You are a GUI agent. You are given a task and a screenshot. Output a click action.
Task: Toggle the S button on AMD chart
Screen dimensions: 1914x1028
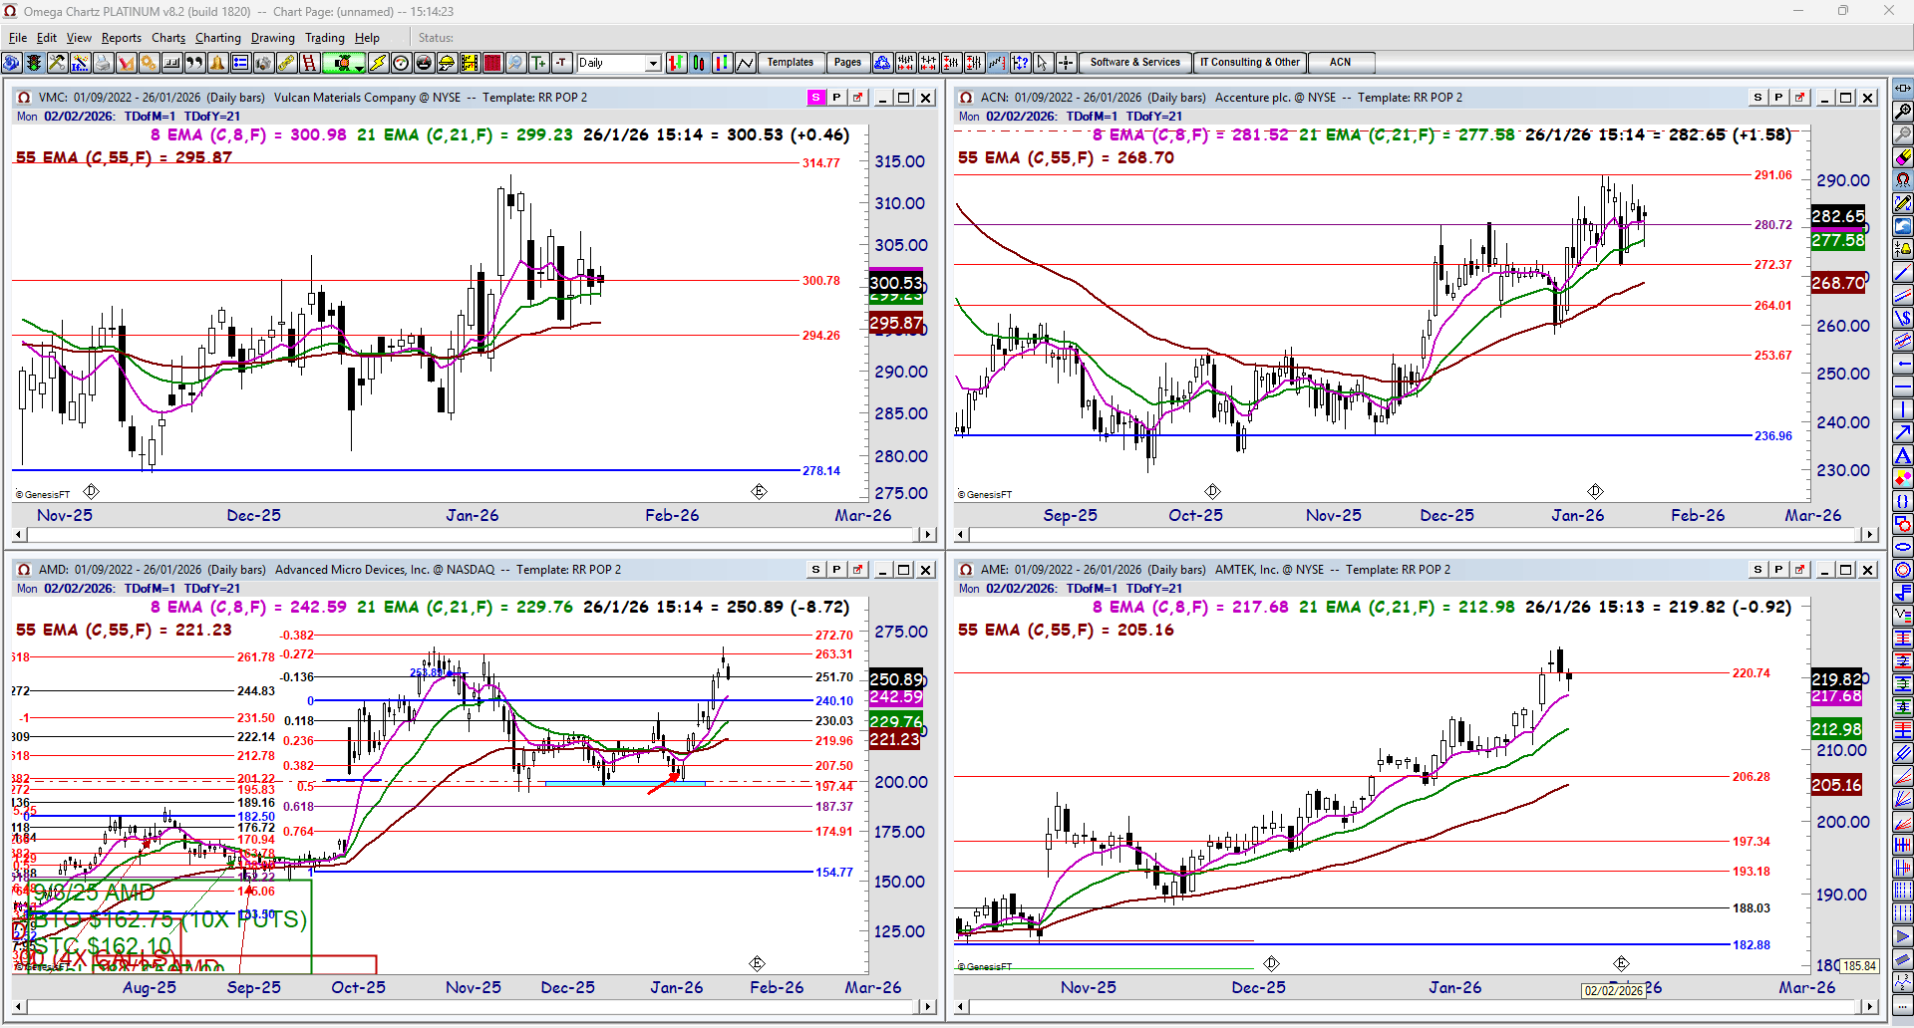click(815, 570)
